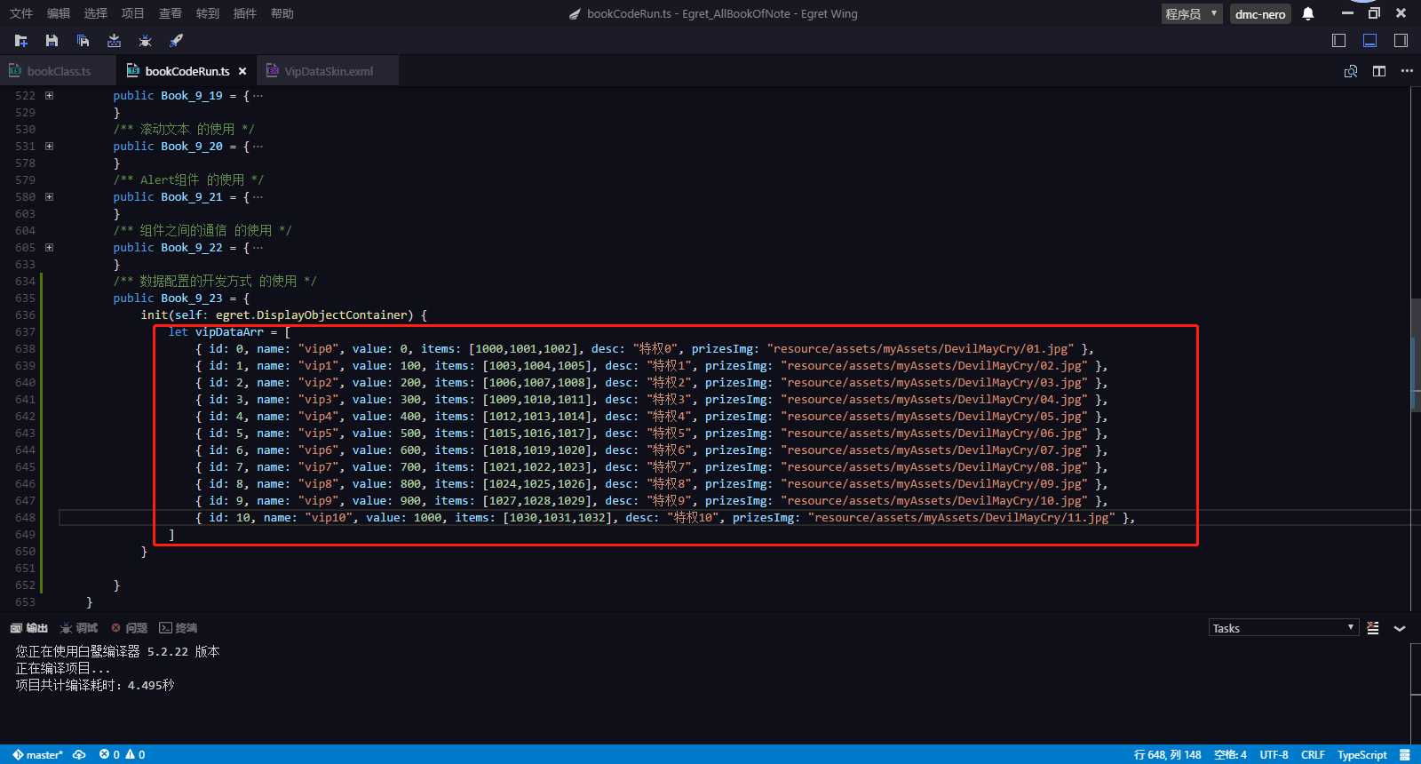The image size is (1421, 764).
Task: Open the 插件 menu
Action: [x=245, y=13]
